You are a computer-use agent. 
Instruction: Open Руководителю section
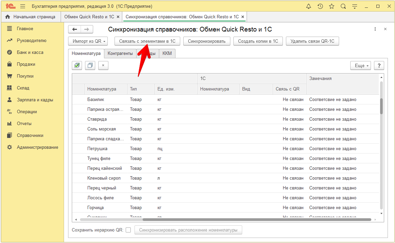pos(32,40)
